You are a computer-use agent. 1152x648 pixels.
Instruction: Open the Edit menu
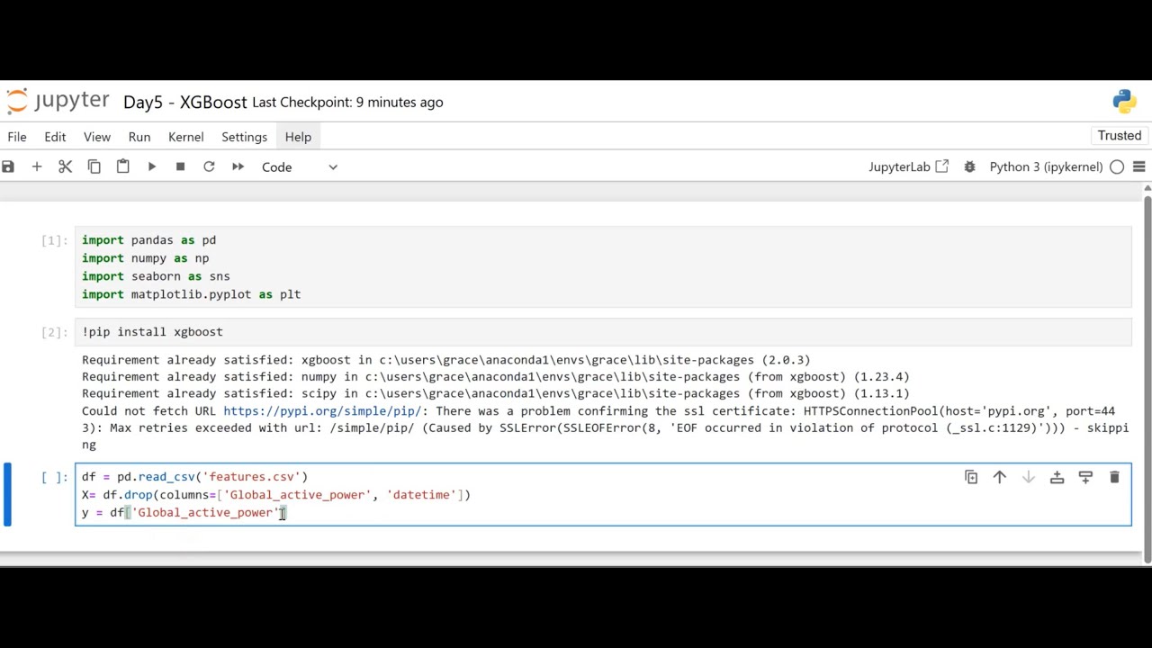point(55,137)
